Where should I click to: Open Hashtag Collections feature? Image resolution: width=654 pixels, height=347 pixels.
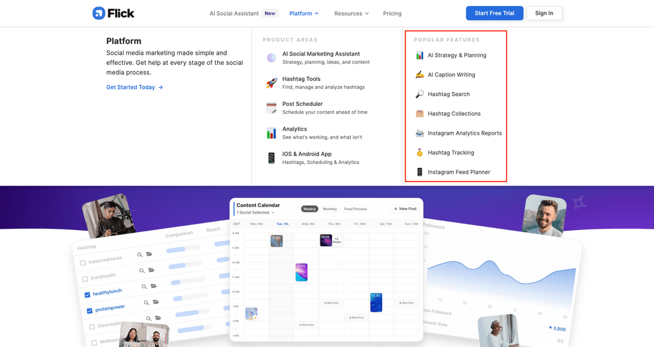pyautogui.click(x=455, y=113)
